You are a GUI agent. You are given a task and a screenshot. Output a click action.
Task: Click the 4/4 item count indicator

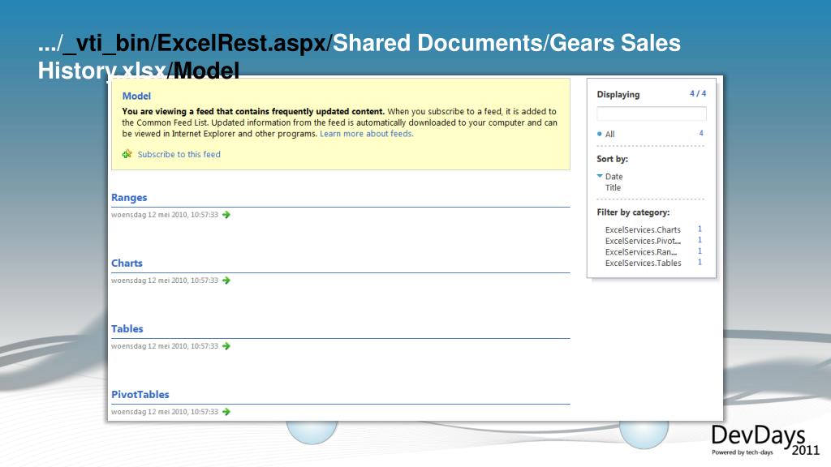click(698, 94)
